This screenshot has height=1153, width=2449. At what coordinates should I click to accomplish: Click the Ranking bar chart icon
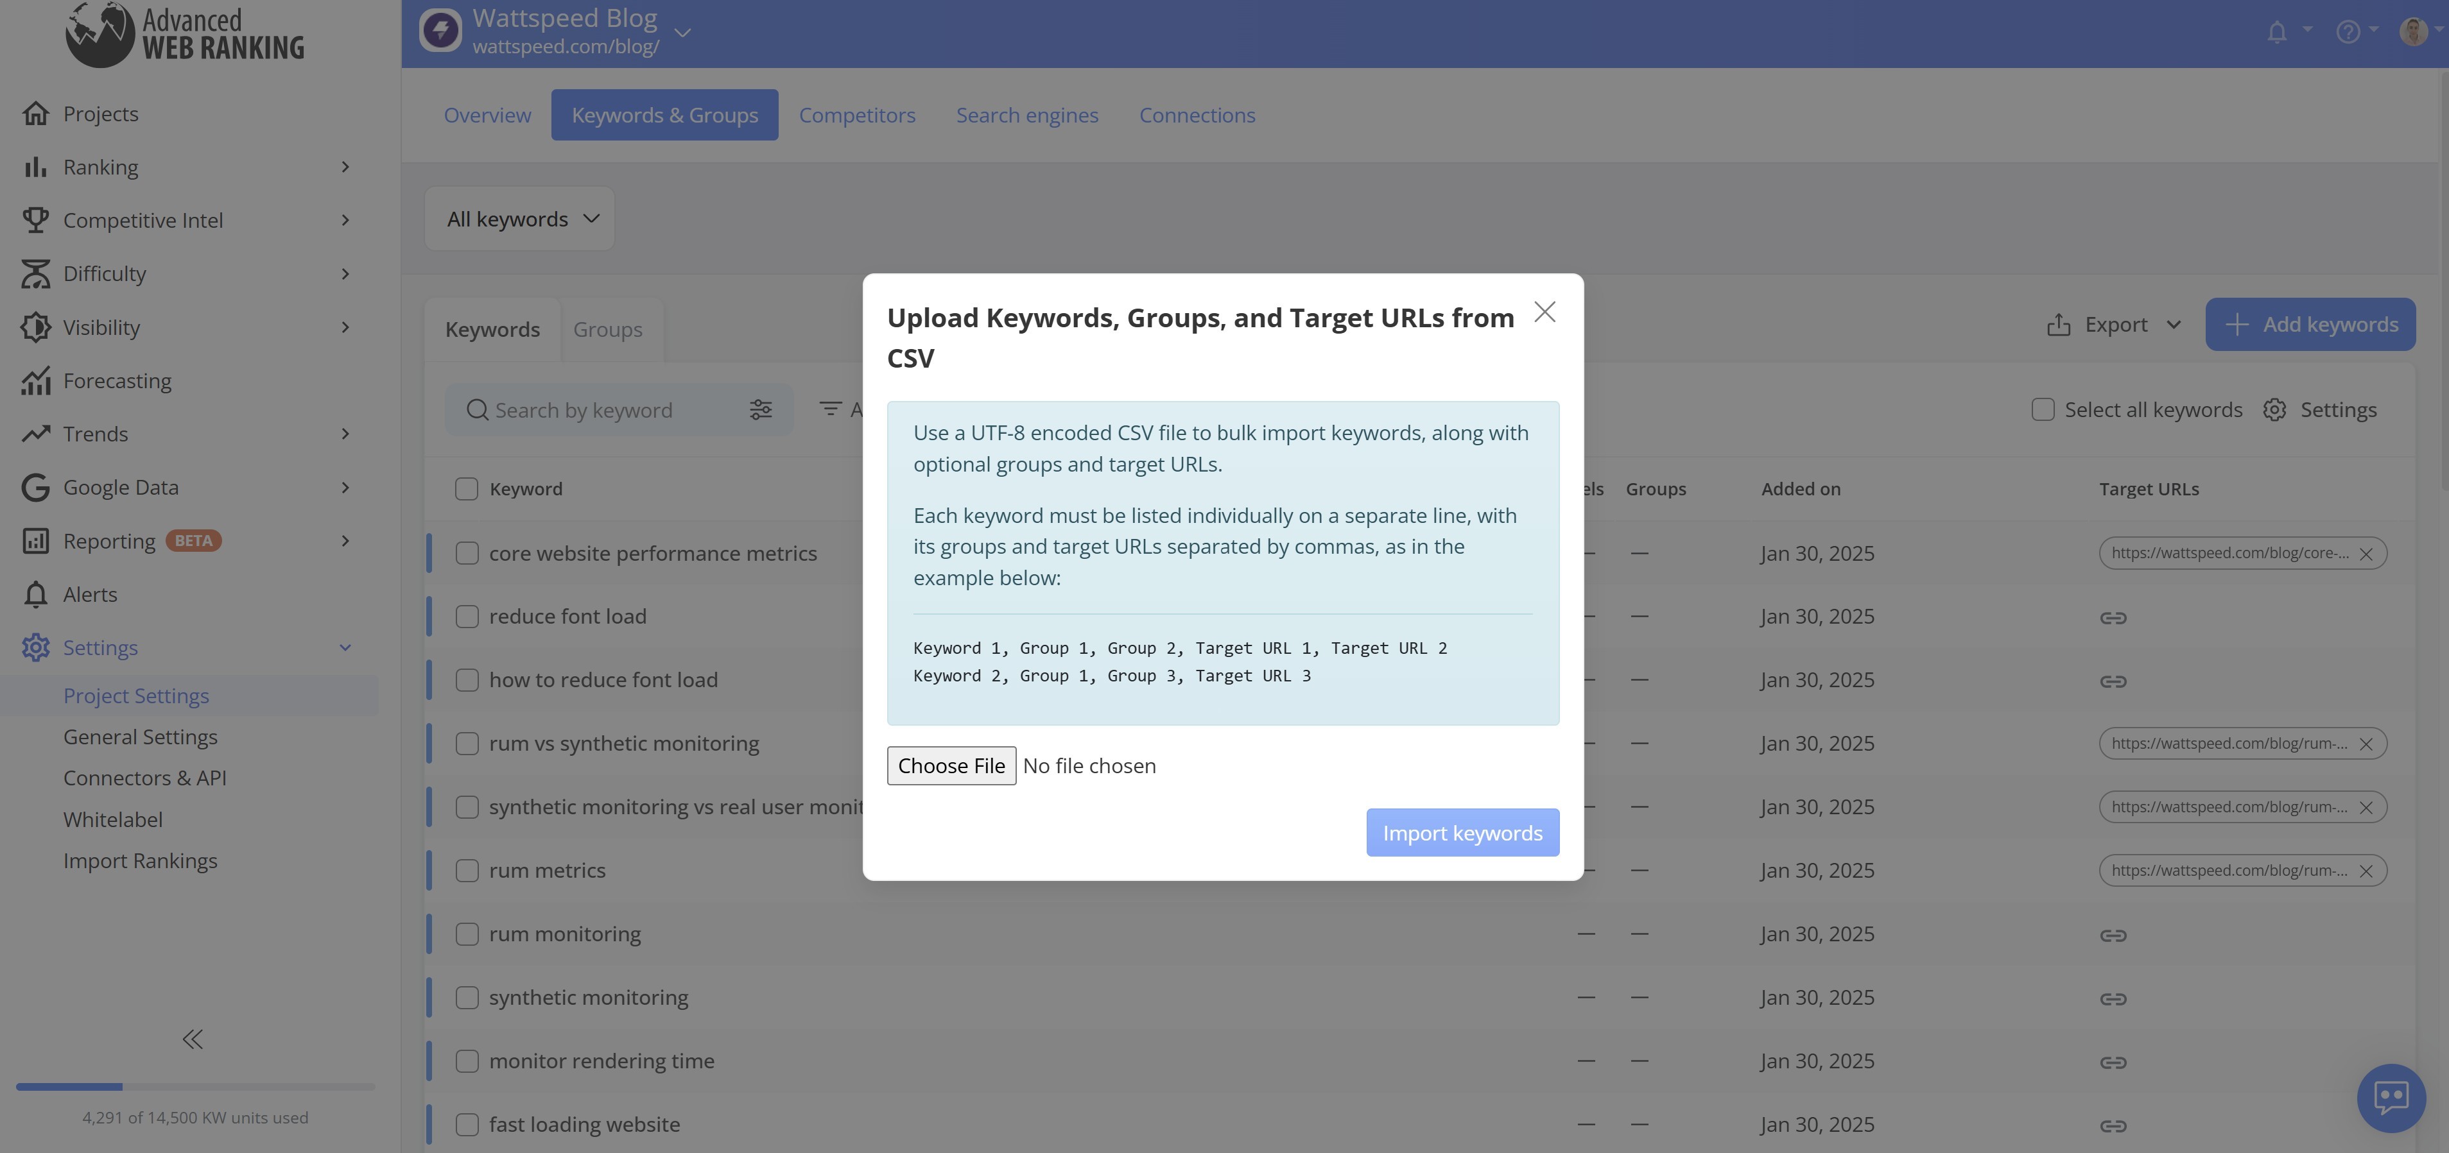[x=35, y=166]
